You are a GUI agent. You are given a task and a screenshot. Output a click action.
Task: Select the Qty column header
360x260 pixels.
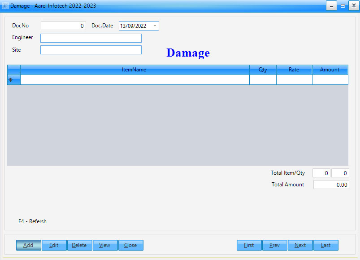click(x=263, y=70)
